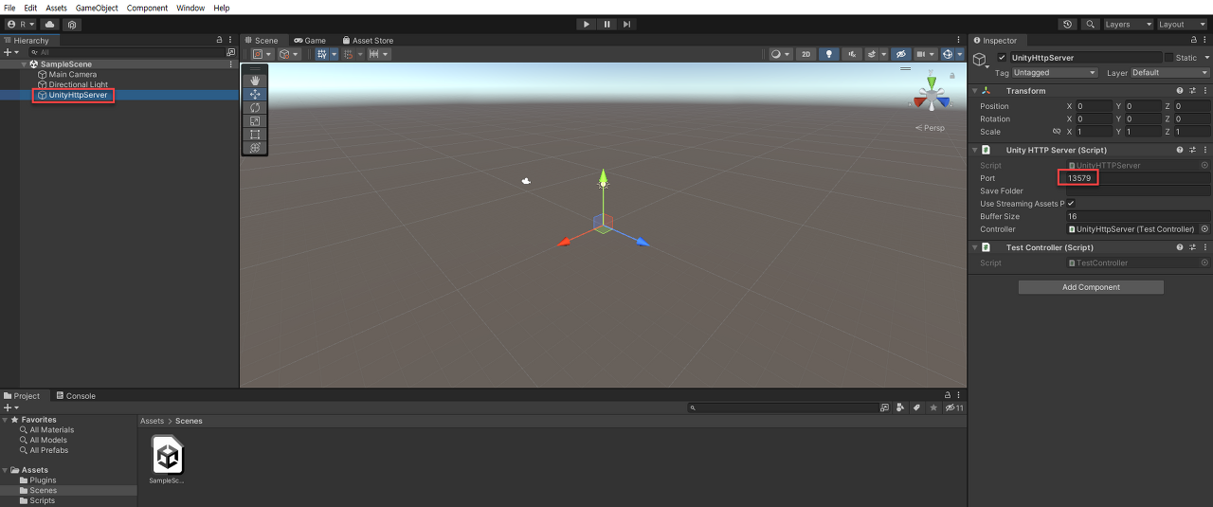Pause the game playback
The height and width of the screenshot is (507, 1213).
[606, 25]
